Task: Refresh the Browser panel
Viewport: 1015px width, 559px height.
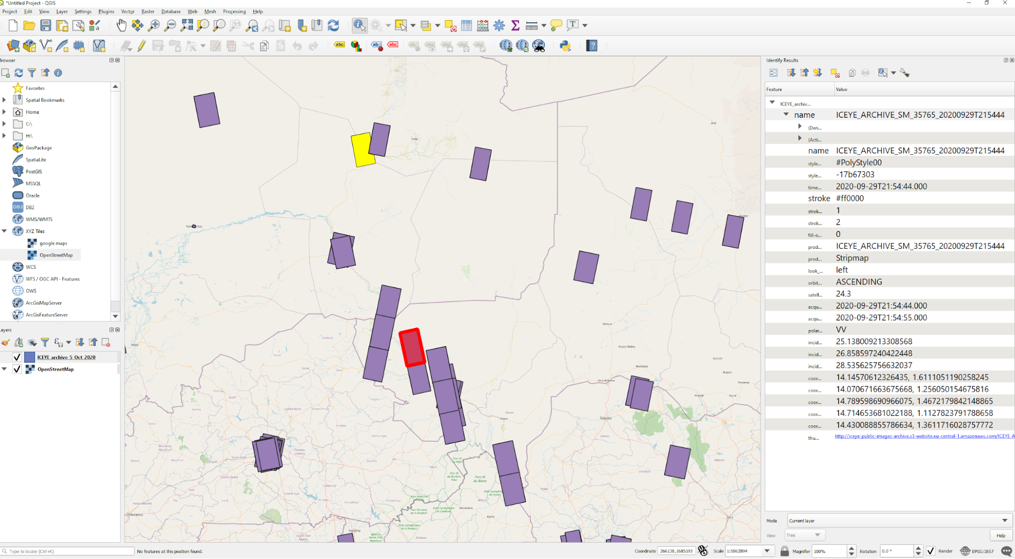Action: (19, 73)
